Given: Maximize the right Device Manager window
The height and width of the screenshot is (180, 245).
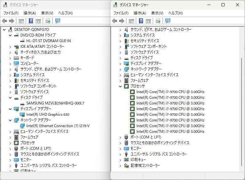Looking at the screenshot, I should coord(223,5).
